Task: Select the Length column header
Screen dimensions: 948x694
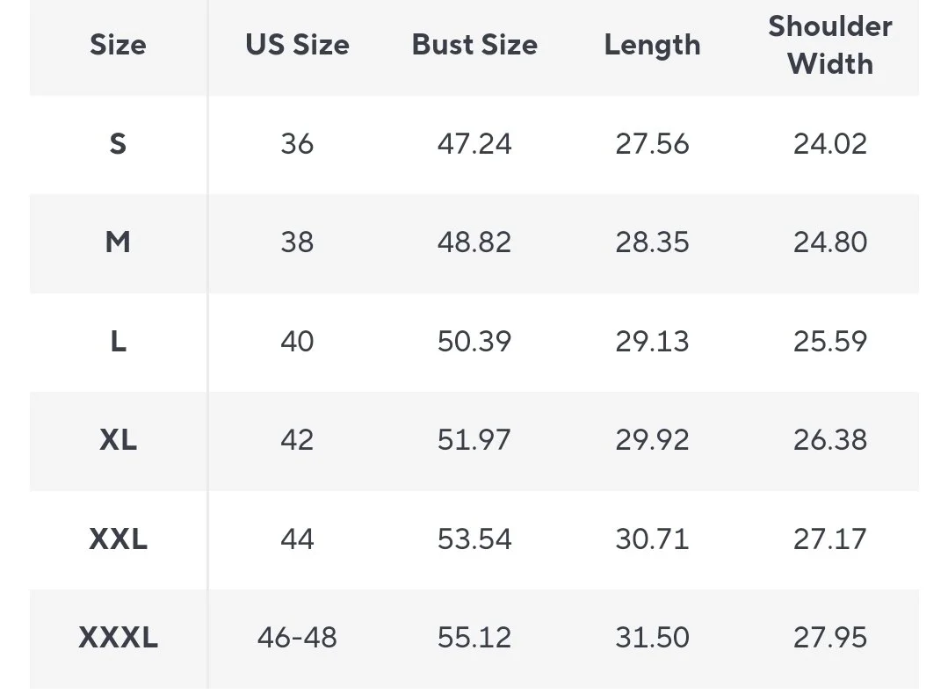Action: point(653,46)
